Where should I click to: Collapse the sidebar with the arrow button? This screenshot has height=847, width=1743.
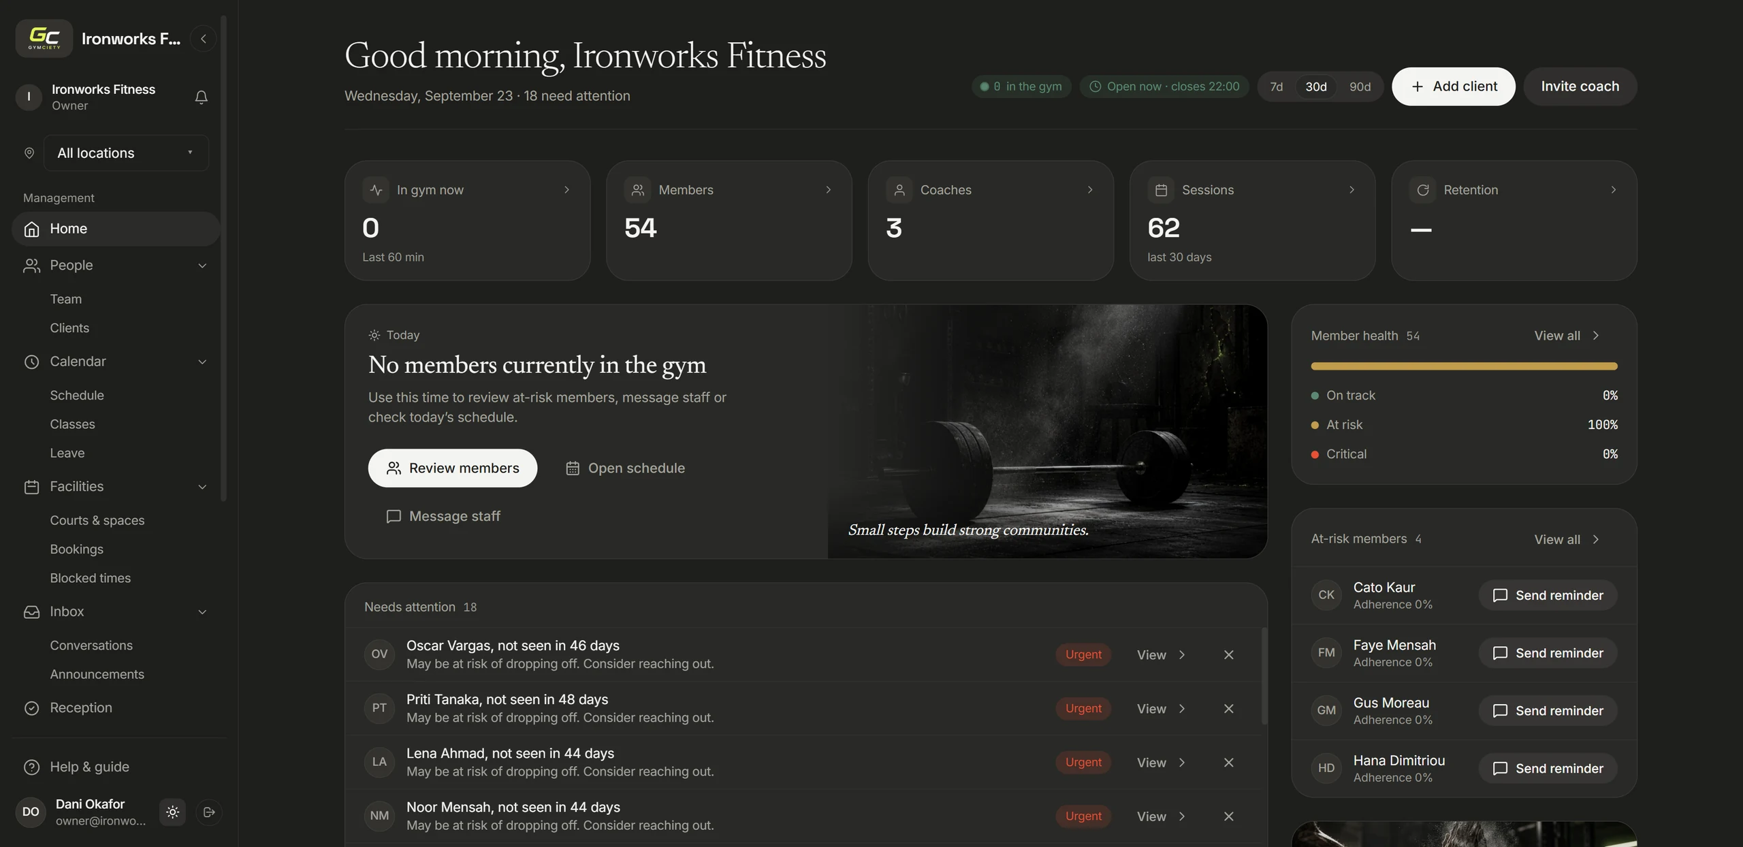[x=203, y=39]
